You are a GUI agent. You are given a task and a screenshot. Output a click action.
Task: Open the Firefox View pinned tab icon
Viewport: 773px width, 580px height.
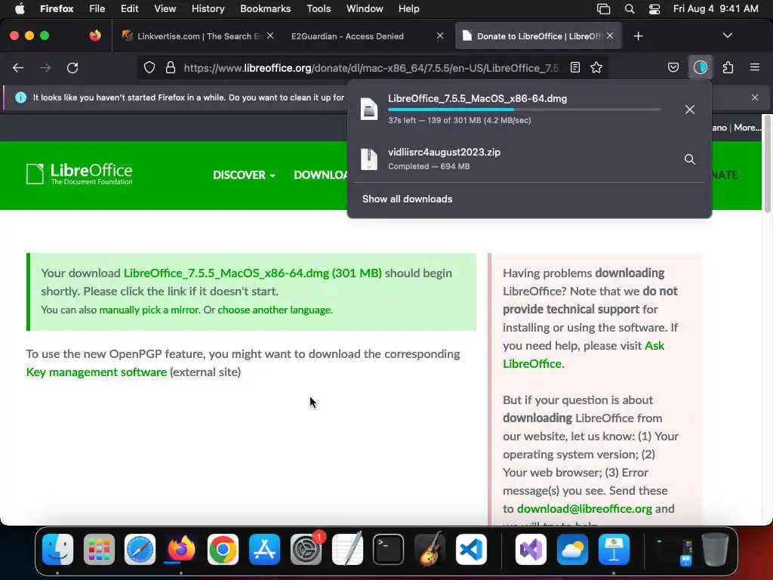tap(95, 35)
